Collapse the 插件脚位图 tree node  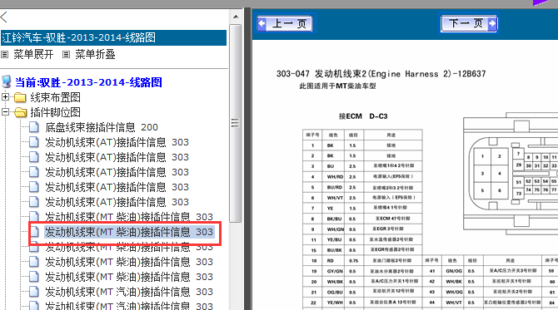[5, 112]
